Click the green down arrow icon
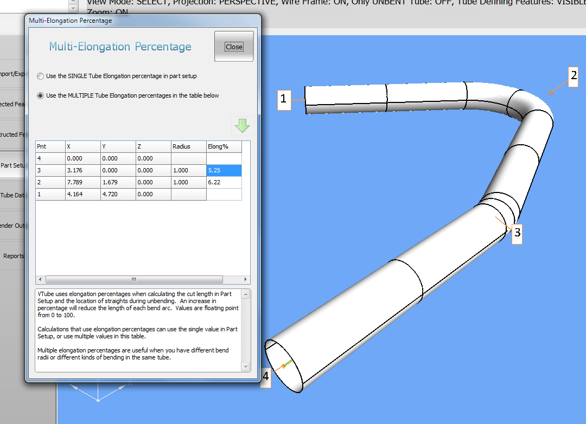Screen dimensions: 586x424 (x=242, y=125)
